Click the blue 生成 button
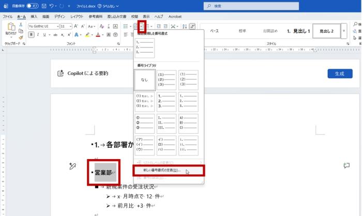Screen dimensions: 362x216 [339, 73]
